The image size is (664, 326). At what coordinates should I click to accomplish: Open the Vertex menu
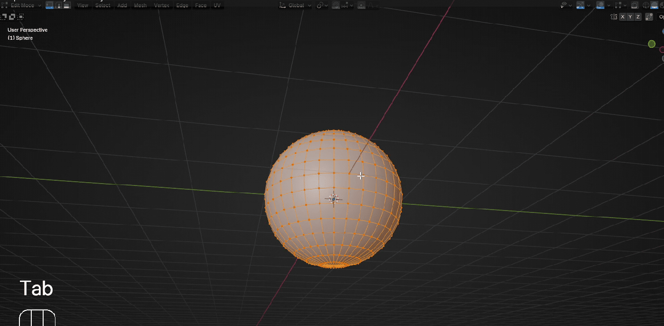tap(161, 5)
